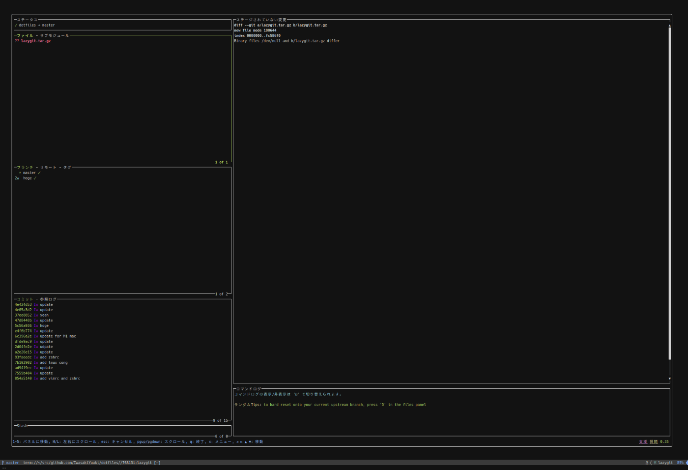The image size is (688, 470).
Task: Collapse the コミット - 参照ログ panel
Action: [x=37, y=298]
